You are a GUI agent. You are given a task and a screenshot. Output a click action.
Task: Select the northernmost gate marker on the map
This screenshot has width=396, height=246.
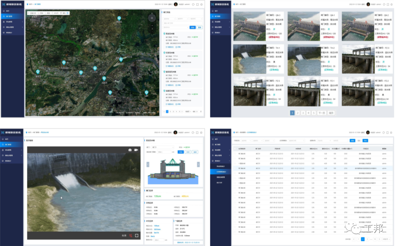click(x=119, y=18)
